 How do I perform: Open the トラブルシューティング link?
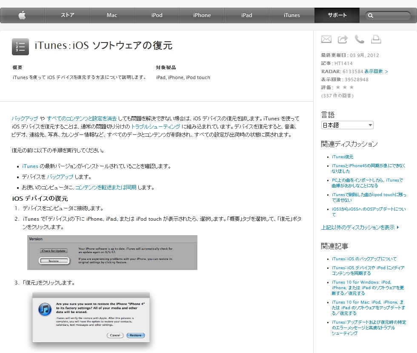point(156,127)
